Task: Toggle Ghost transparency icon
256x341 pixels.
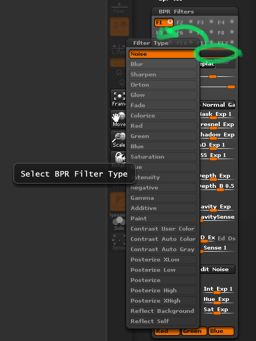Action: pyautogui.click(x=119, y=201)
